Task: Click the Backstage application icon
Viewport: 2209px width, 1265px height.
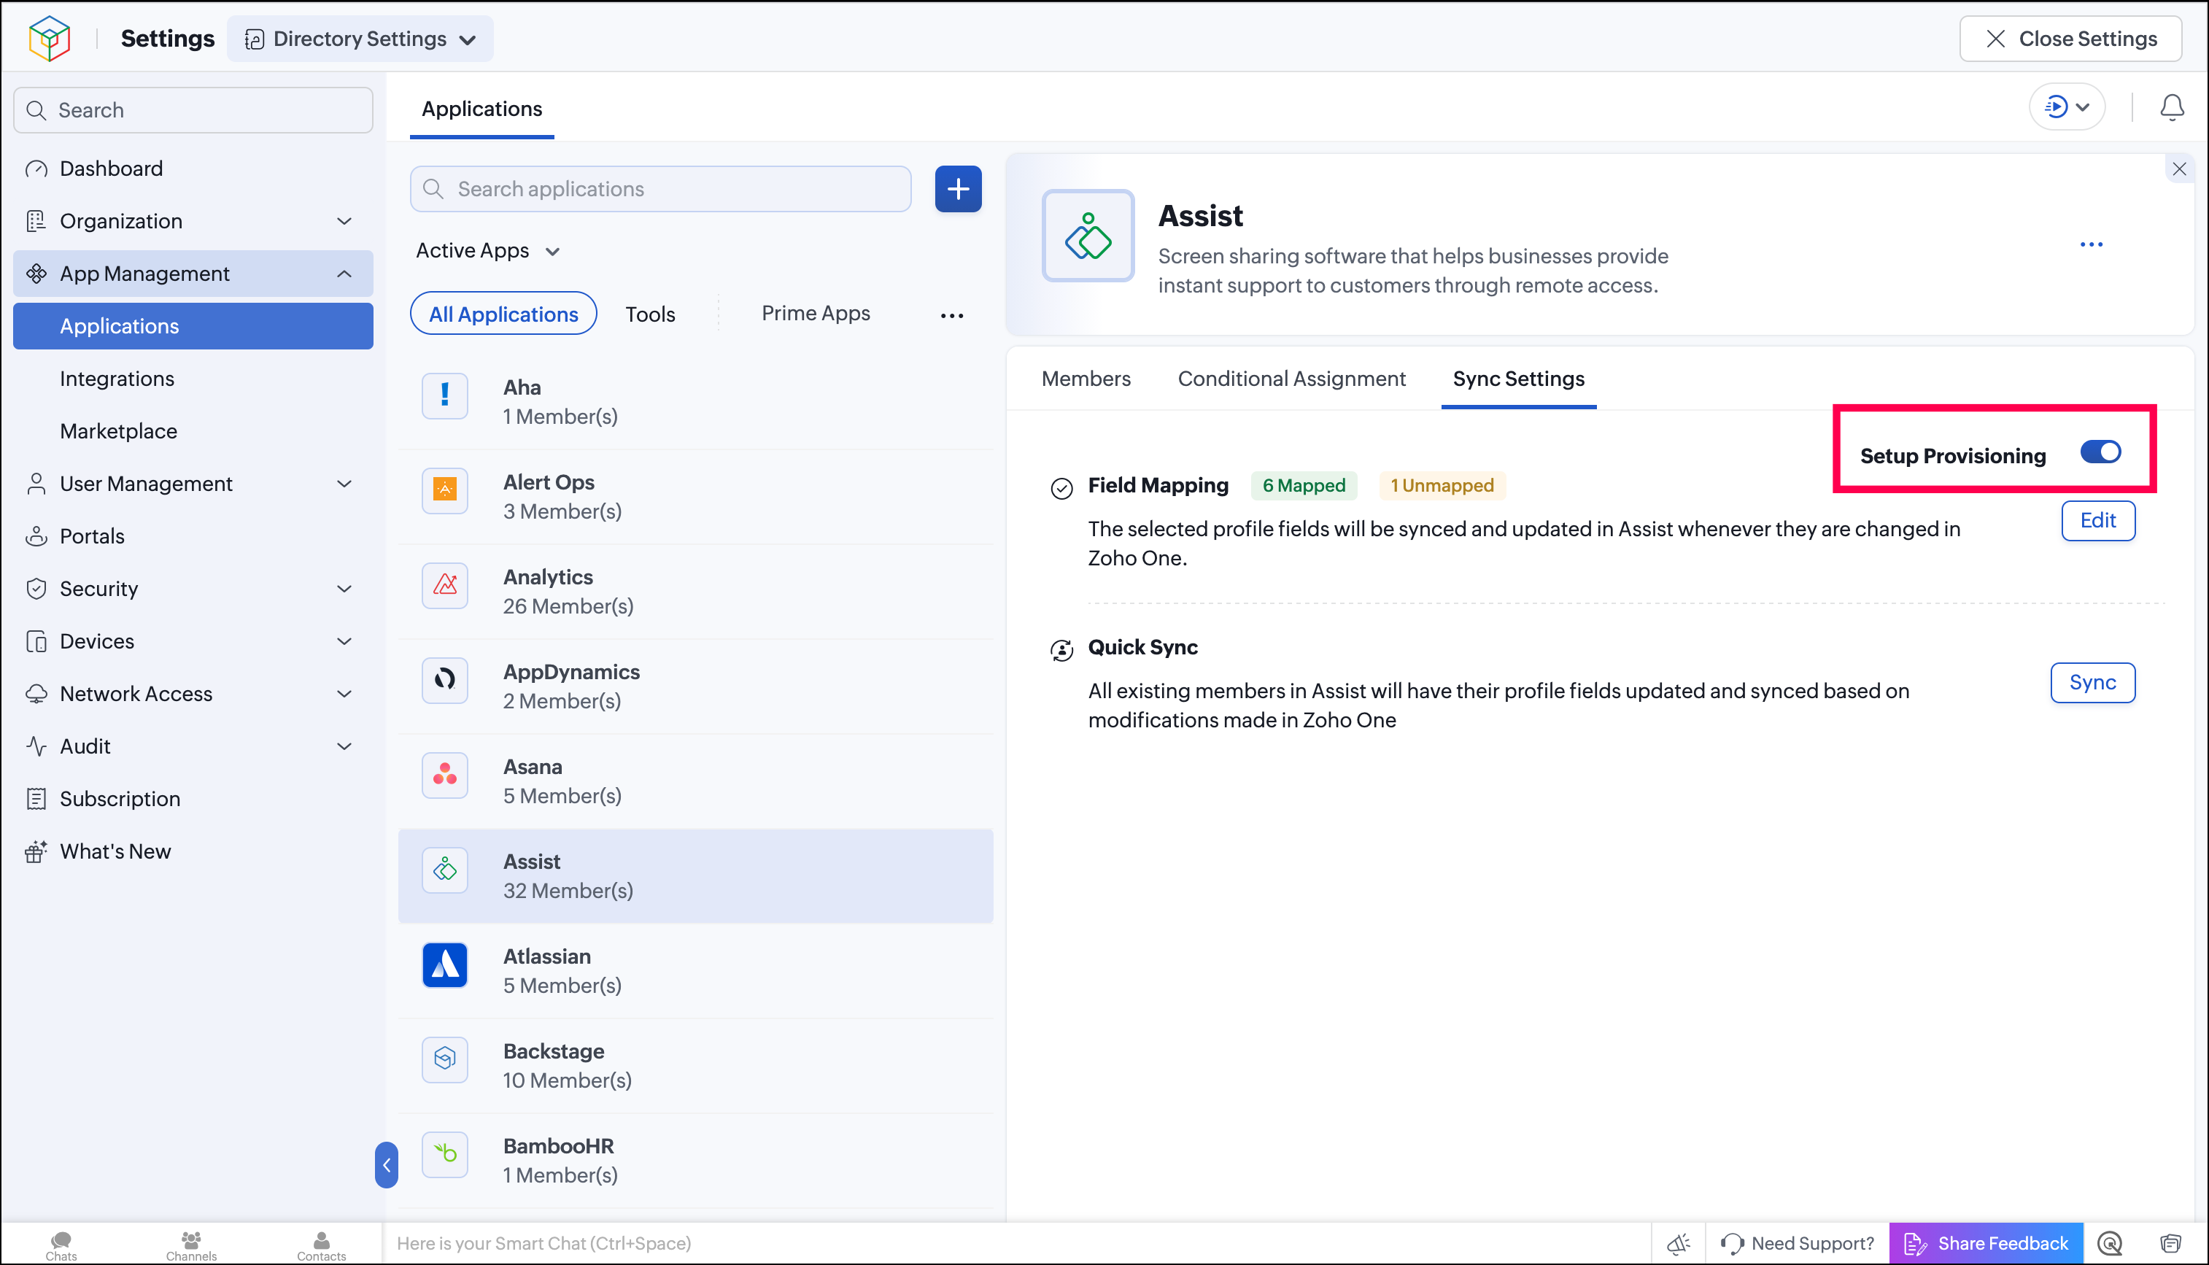Action: [445, 1059]
